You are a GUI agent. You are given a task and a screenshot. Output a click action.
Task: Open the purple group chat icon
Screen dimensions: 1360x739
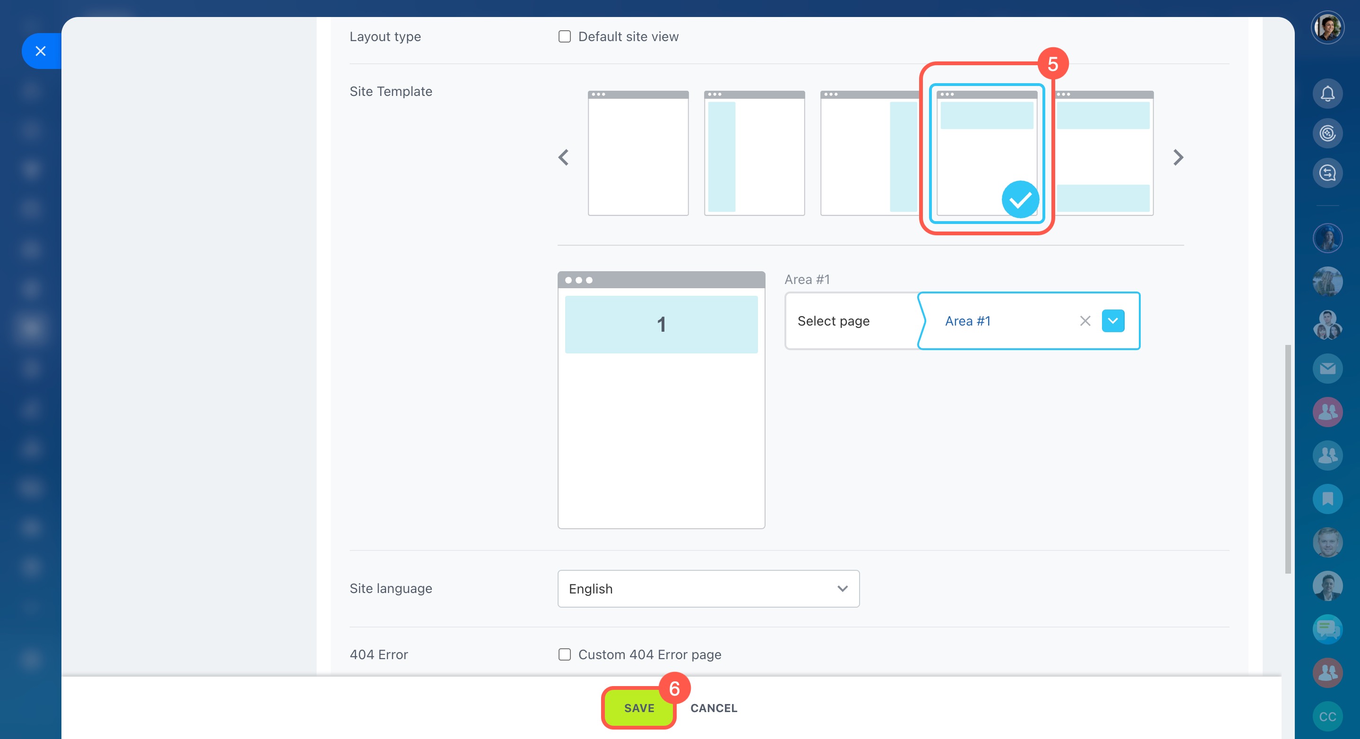click(x=1327, y=412)
